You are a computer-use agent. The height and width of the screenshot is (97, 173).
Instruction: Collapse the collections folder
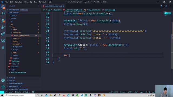(24, 33)
